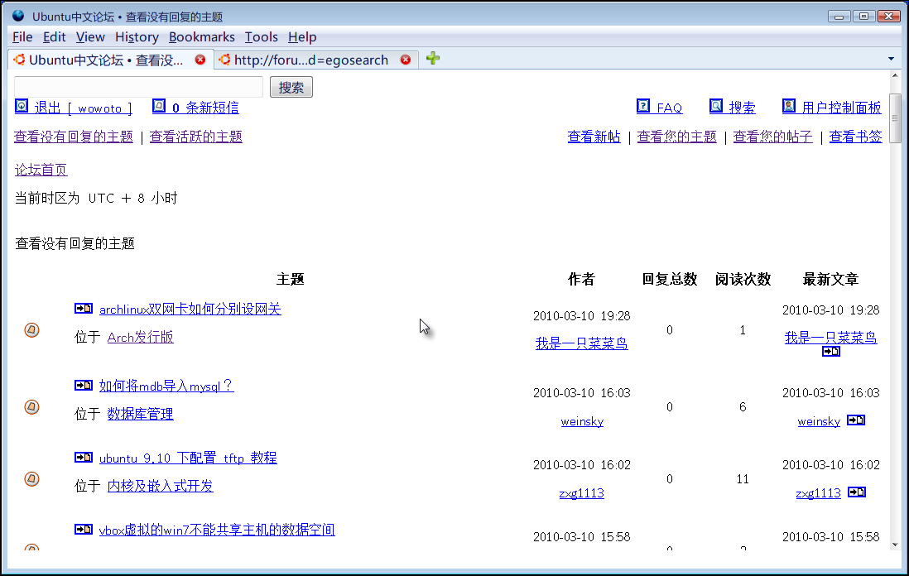The width and height of the screenshot is (909, 576).
Task: Open a new tab with green plus
Action: [x=432, y=59]
